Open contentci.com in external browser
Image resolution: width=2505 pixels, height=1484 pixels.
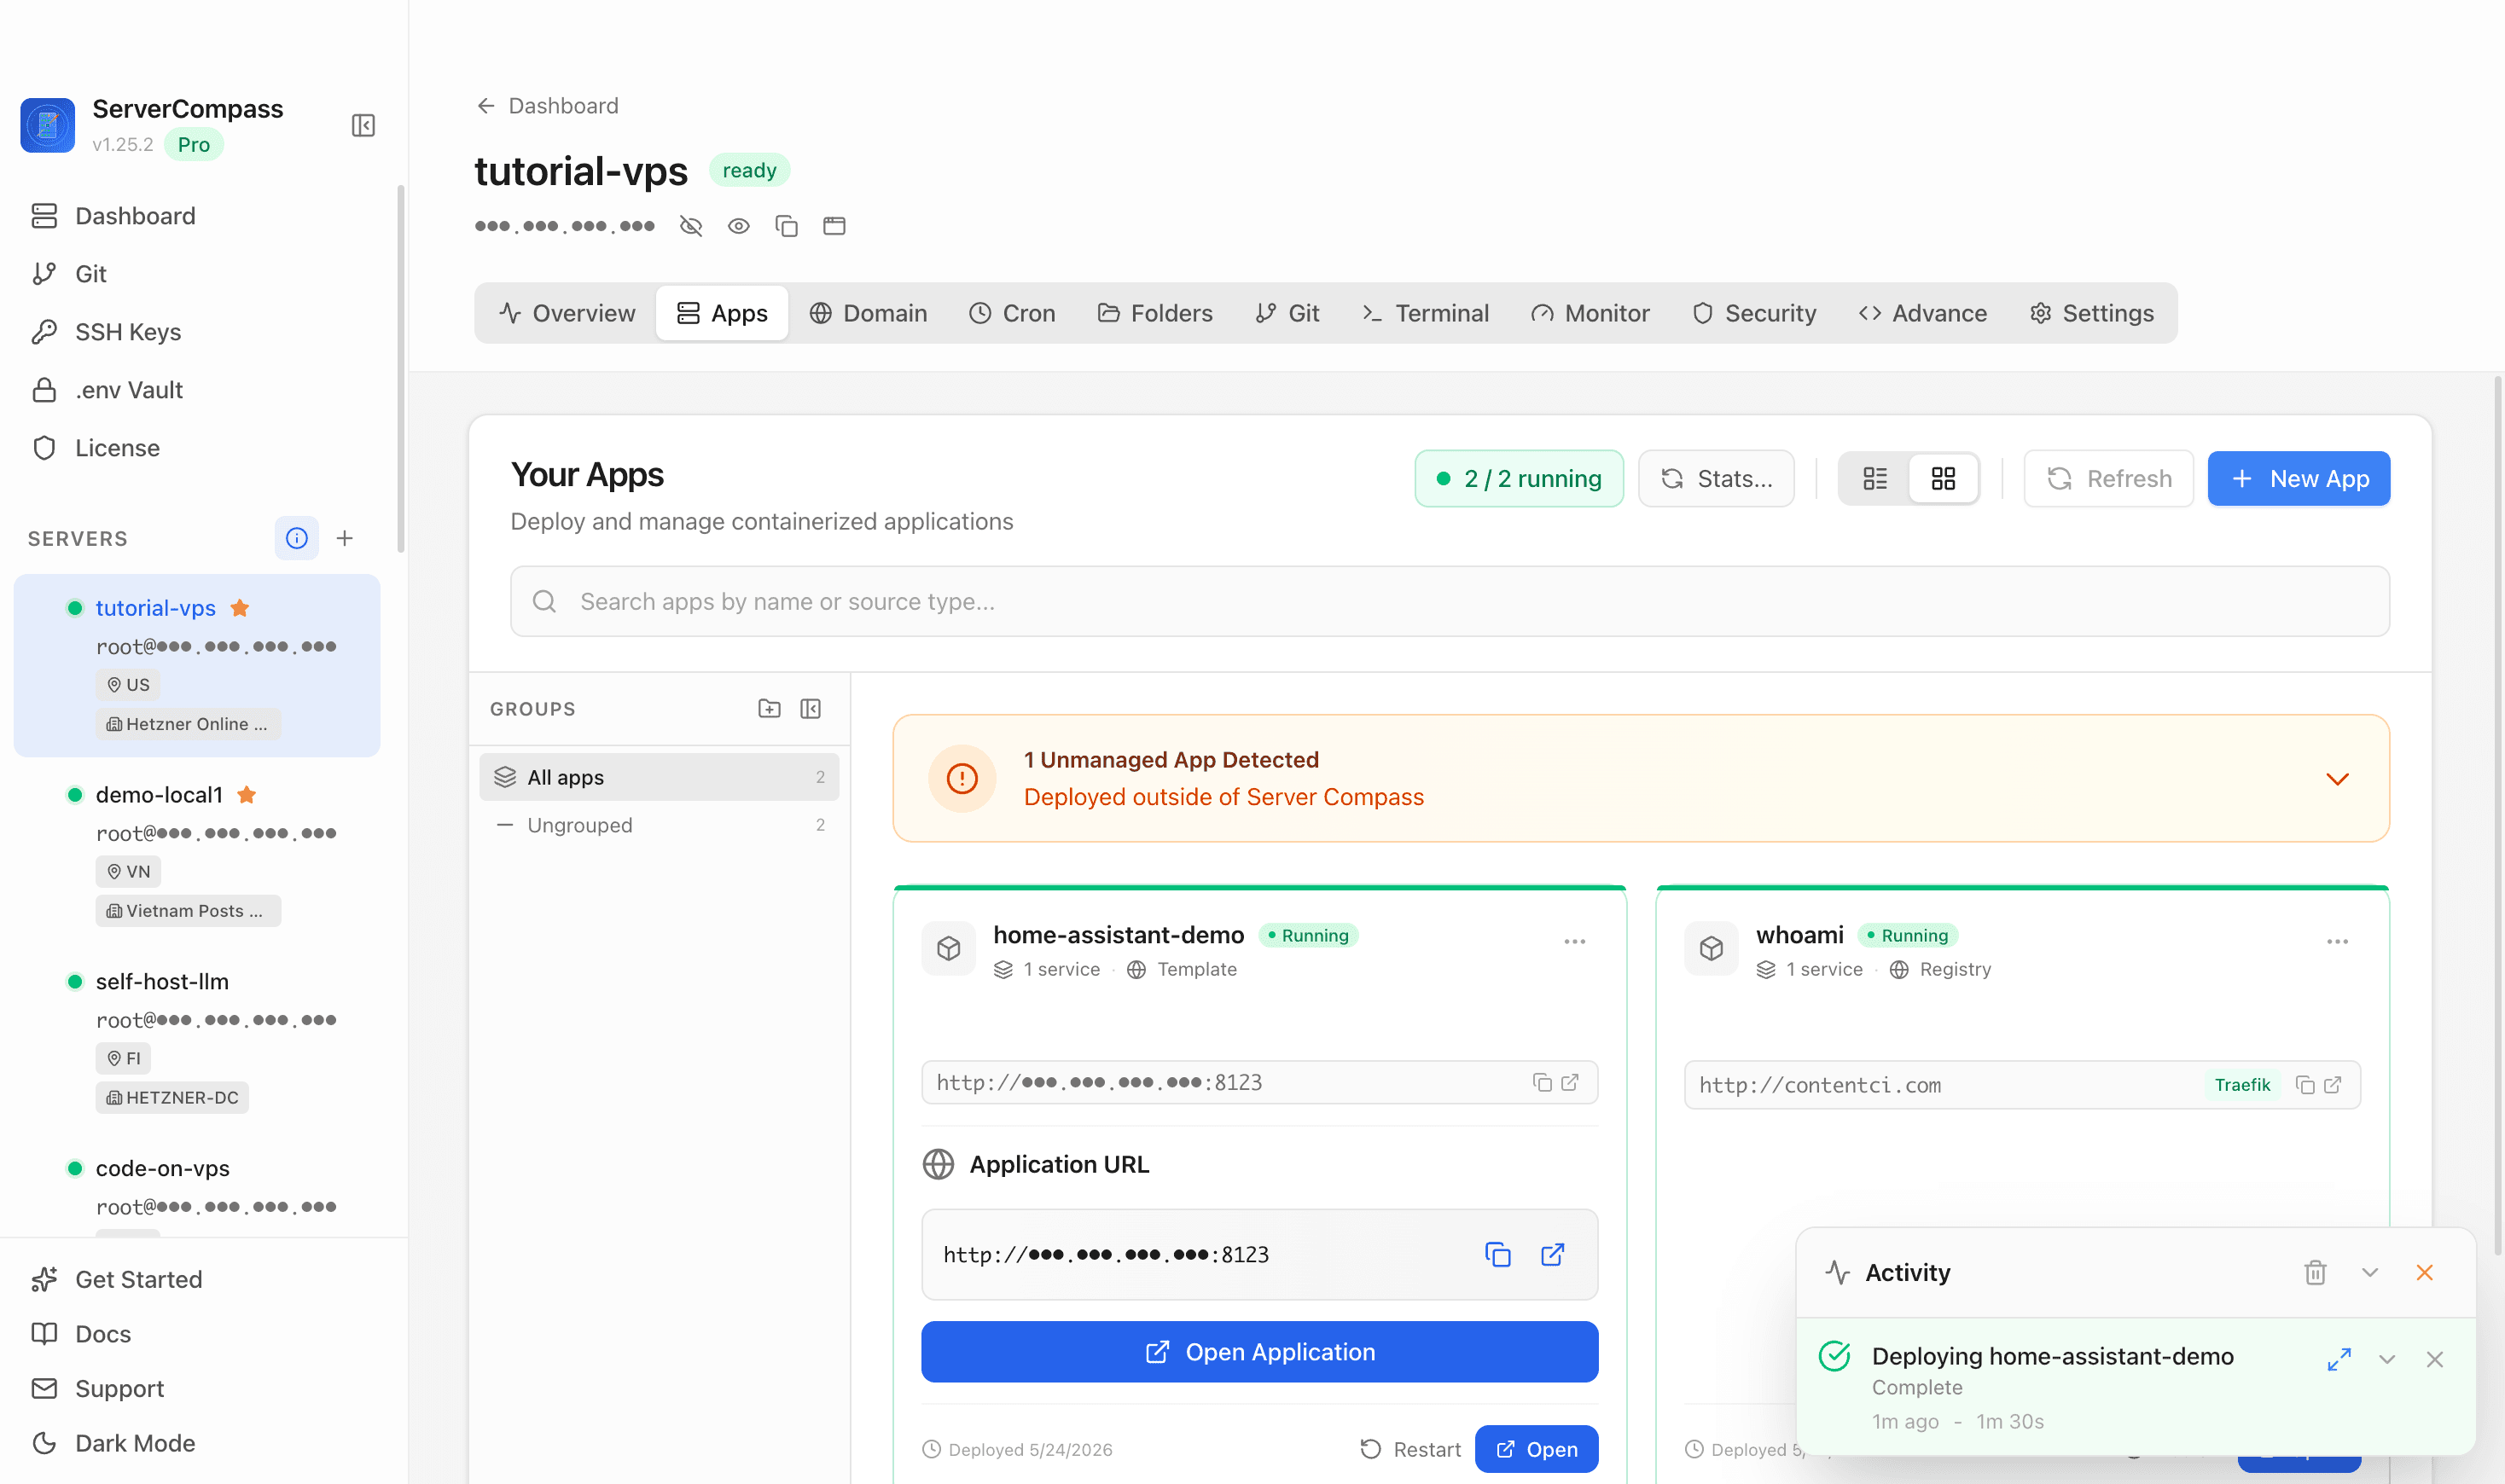pyautogui.click(x=2332, y=1085)
